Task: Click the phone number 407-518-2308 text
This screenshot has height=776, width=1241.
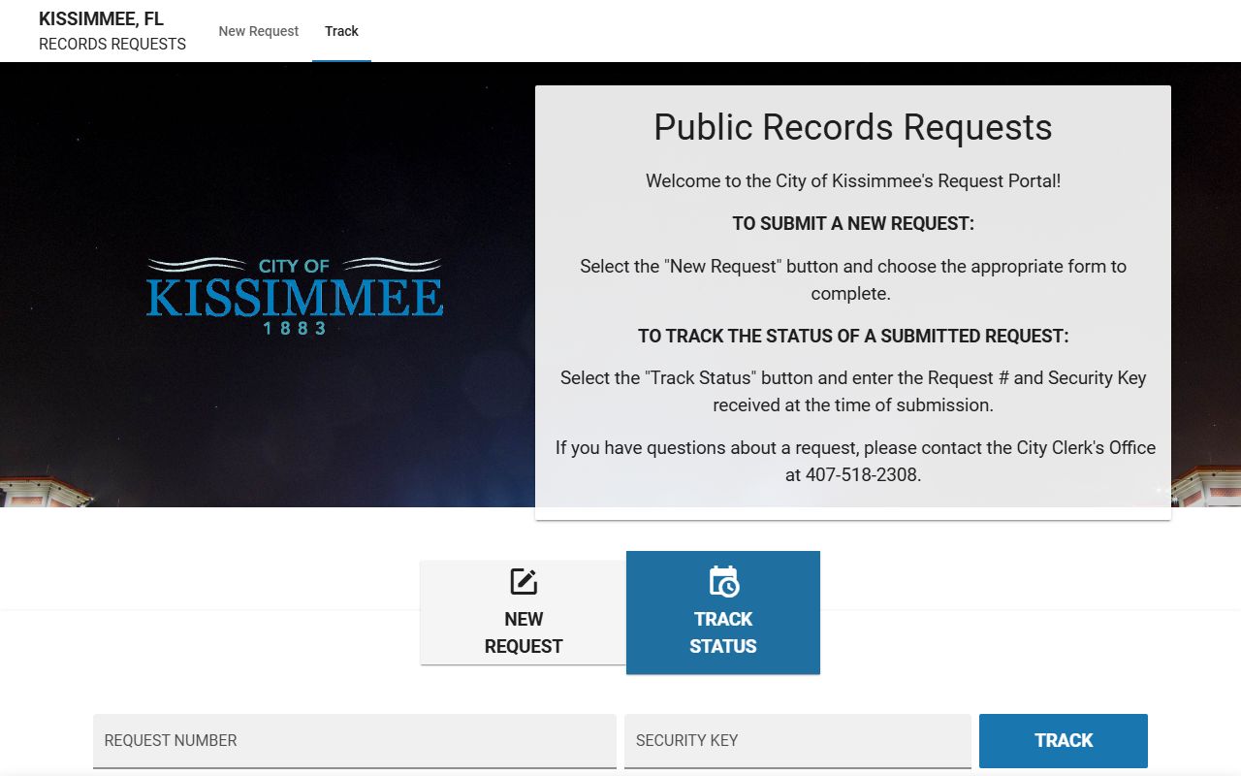Action: [862, 475]
